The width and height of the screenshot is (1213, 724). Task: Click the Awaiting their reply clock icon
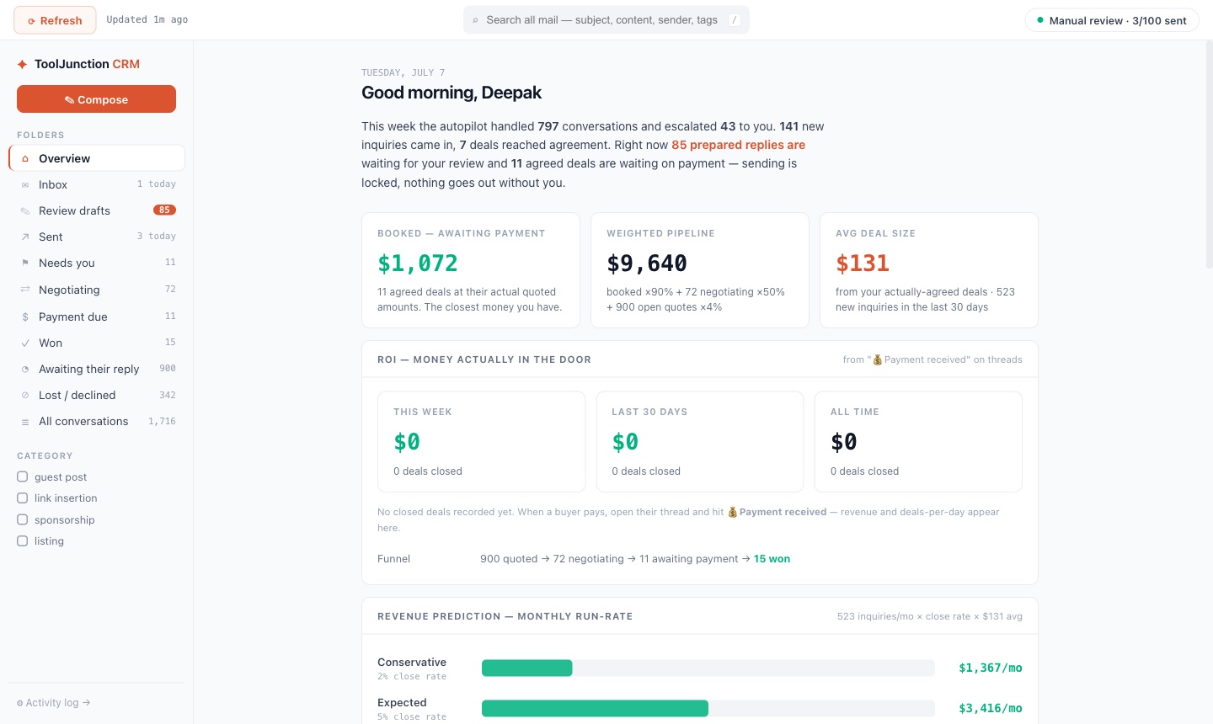tap(25, 369)
